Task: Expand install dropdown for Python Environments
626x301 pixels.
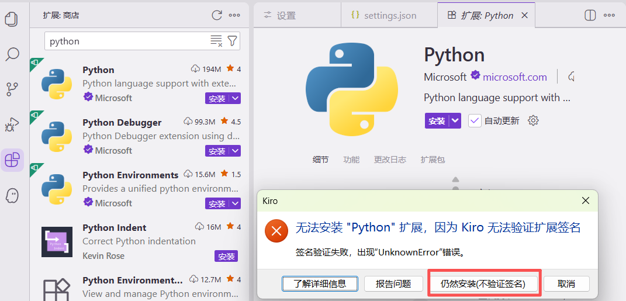Action: (236, 203)
